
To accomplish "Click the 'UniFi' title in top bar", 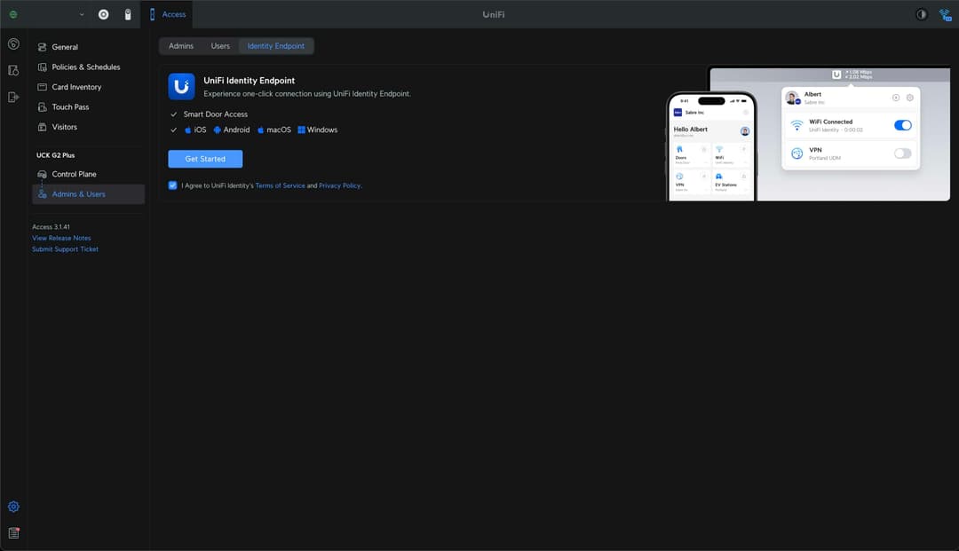I will pos(494,15).
